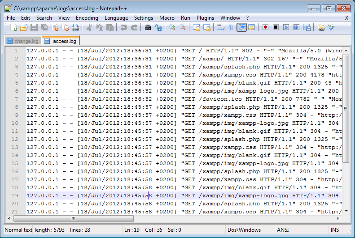Image resolution: width=355 pixels, height=238 pixels.
Task: Redo action with toolbar arrow
Action: click(134, 28)
